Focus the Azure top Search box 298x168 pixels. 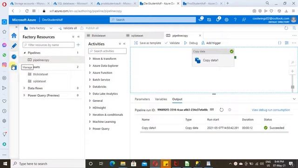tap(153, 20)
